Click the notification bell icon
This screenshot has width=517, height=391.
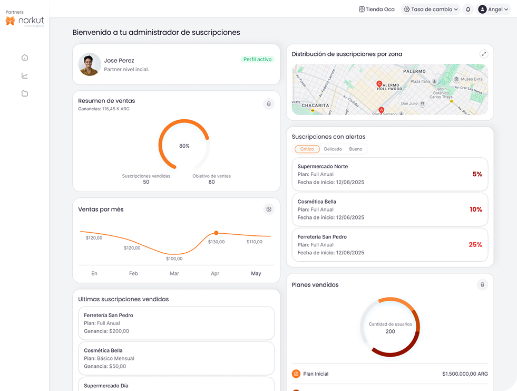pyautogui.click(x=468, y=9)
